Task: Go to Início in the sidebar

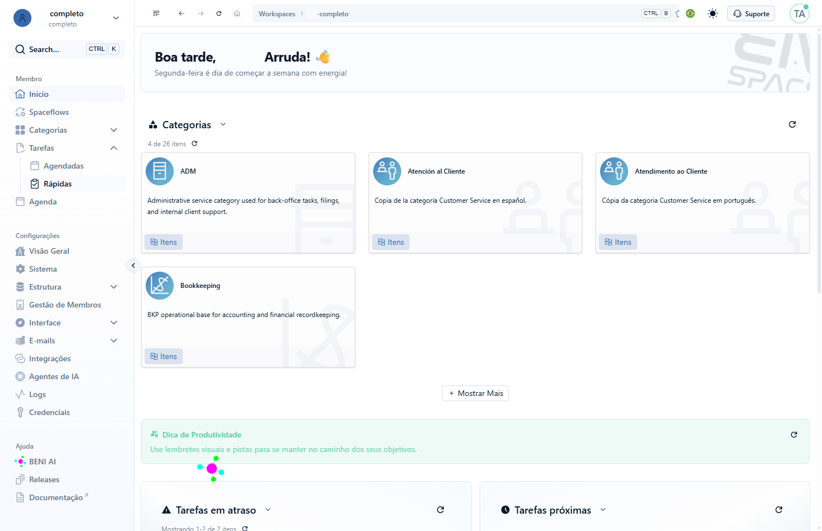Action: 67,94
